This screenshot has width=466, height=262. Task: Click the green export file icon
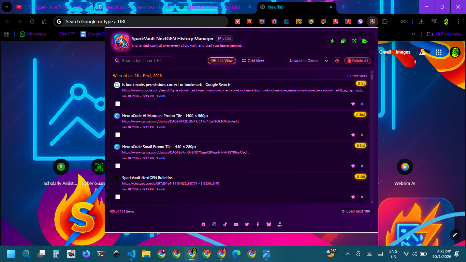(365, 41)
